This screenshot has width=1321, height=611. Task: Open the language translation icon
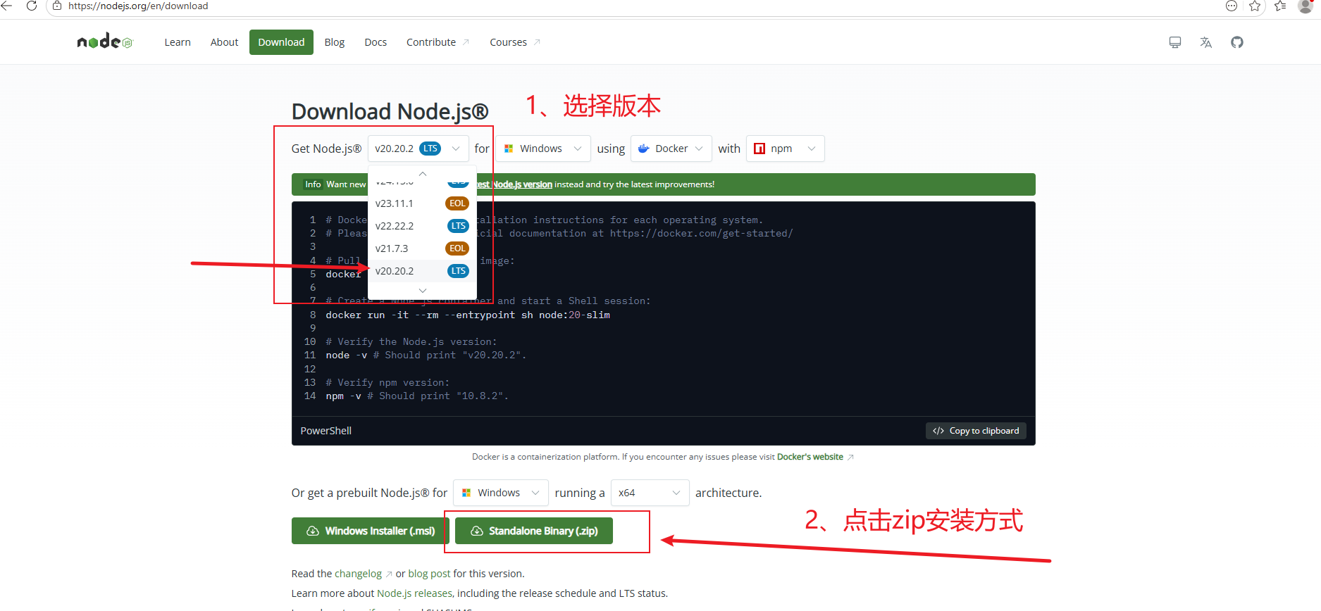click(1206, 42)
